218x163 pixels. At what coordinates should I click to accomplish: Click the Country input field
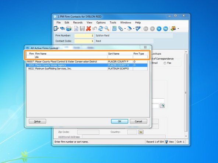pyautogui.click(x=132, y=132)
